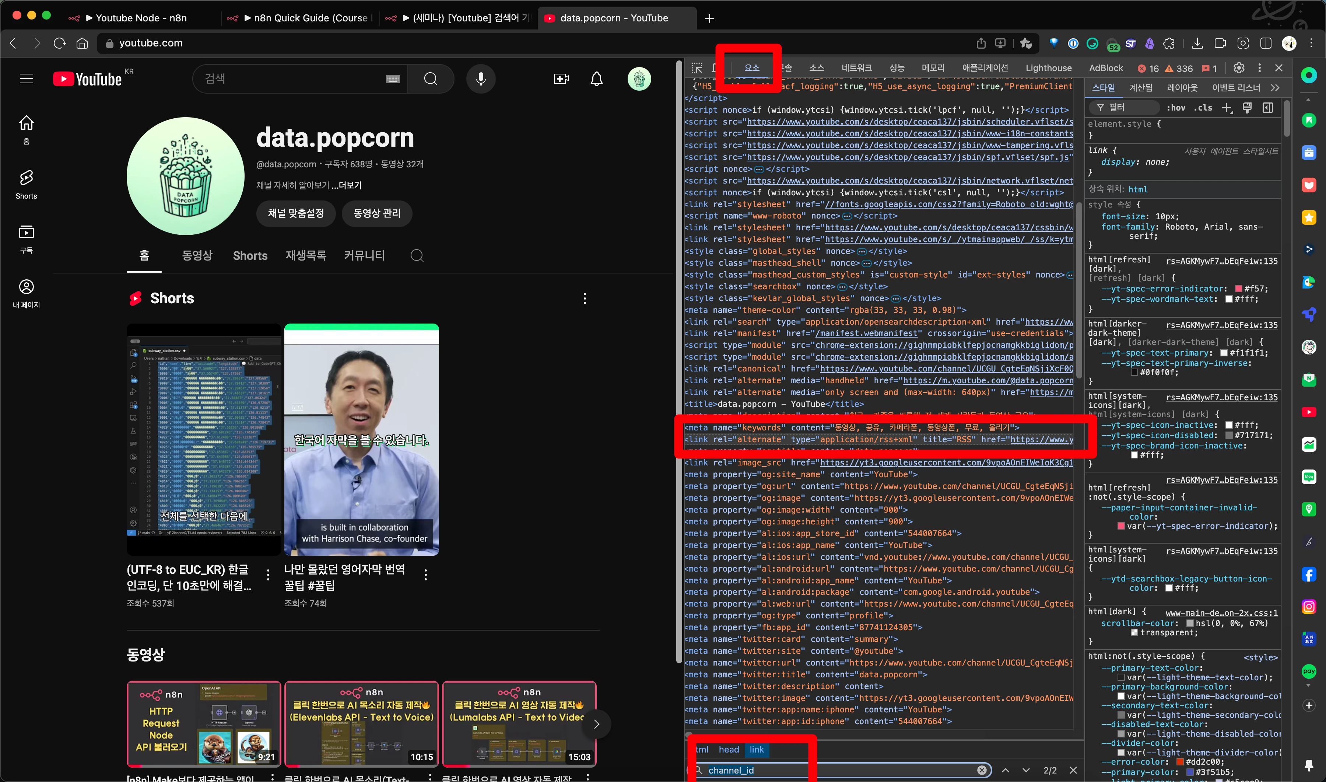Screen dimensions: 1326x782
Task: Open DevTools settings gear
Action: [x=1239, y=68]
